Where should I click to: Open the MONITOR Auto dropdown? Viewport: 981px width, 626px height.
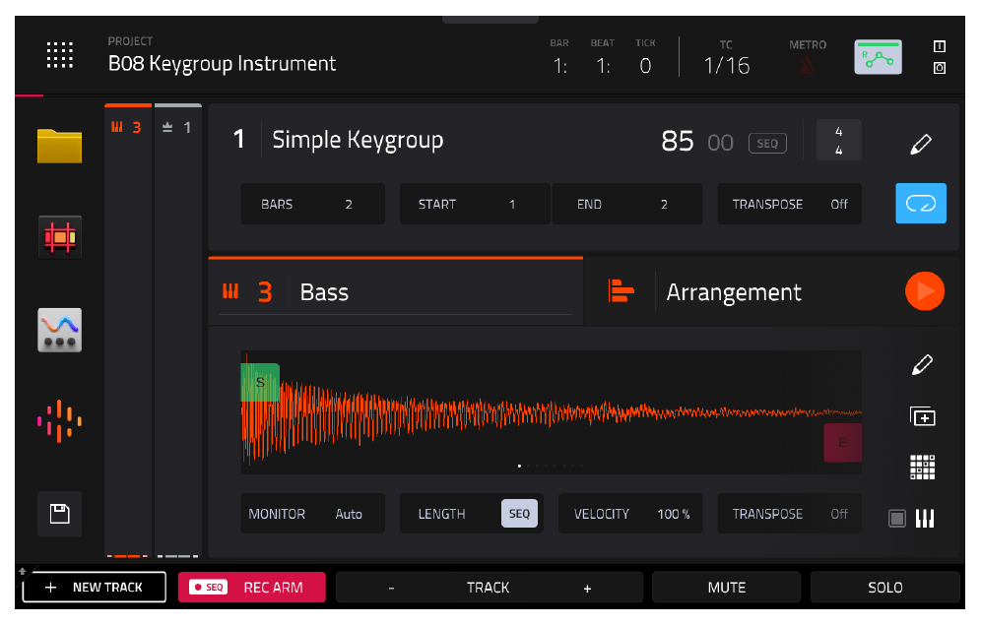[312, 514]
